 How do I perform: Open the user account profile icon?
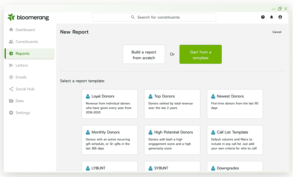point(280,17)
